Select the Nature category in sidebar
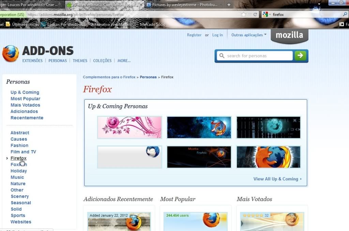Image resolution: width=349 pixels, height=231 pixels. [18, 184]
